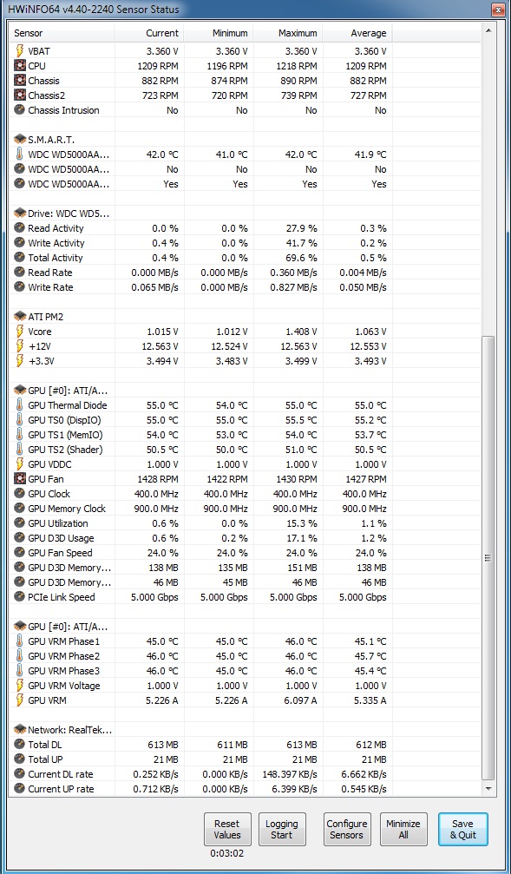Open Configure Sensors
The width and height of the screenshot is (511, 874).
(347, 830)
